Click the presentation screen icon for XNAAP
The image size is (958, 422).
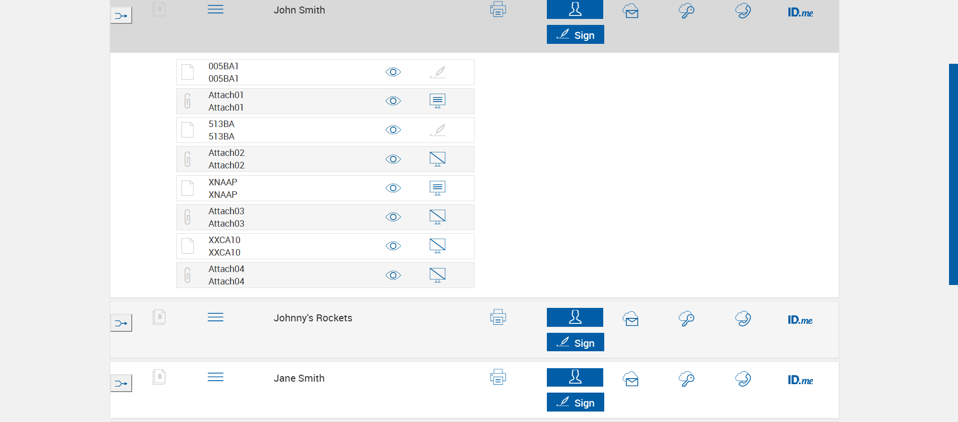[x=438, y=188]
